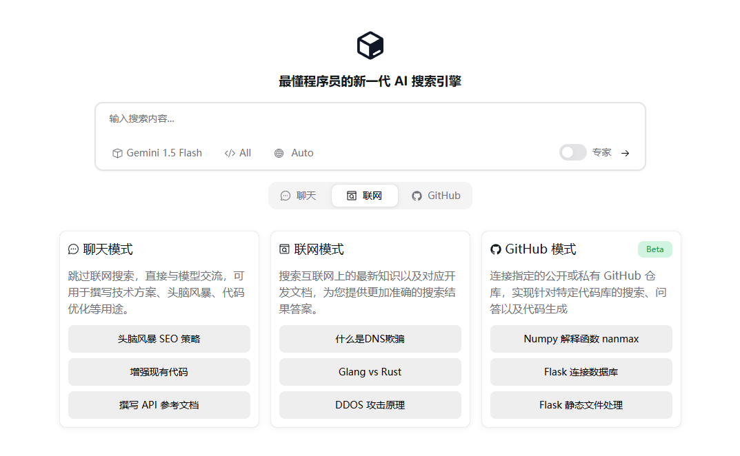Pick the Glang vs Rust suggestion

(370, 372)
